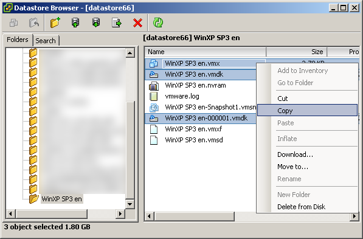Select file WinXP SP3 en.vmsd

(x=194, y=140)
